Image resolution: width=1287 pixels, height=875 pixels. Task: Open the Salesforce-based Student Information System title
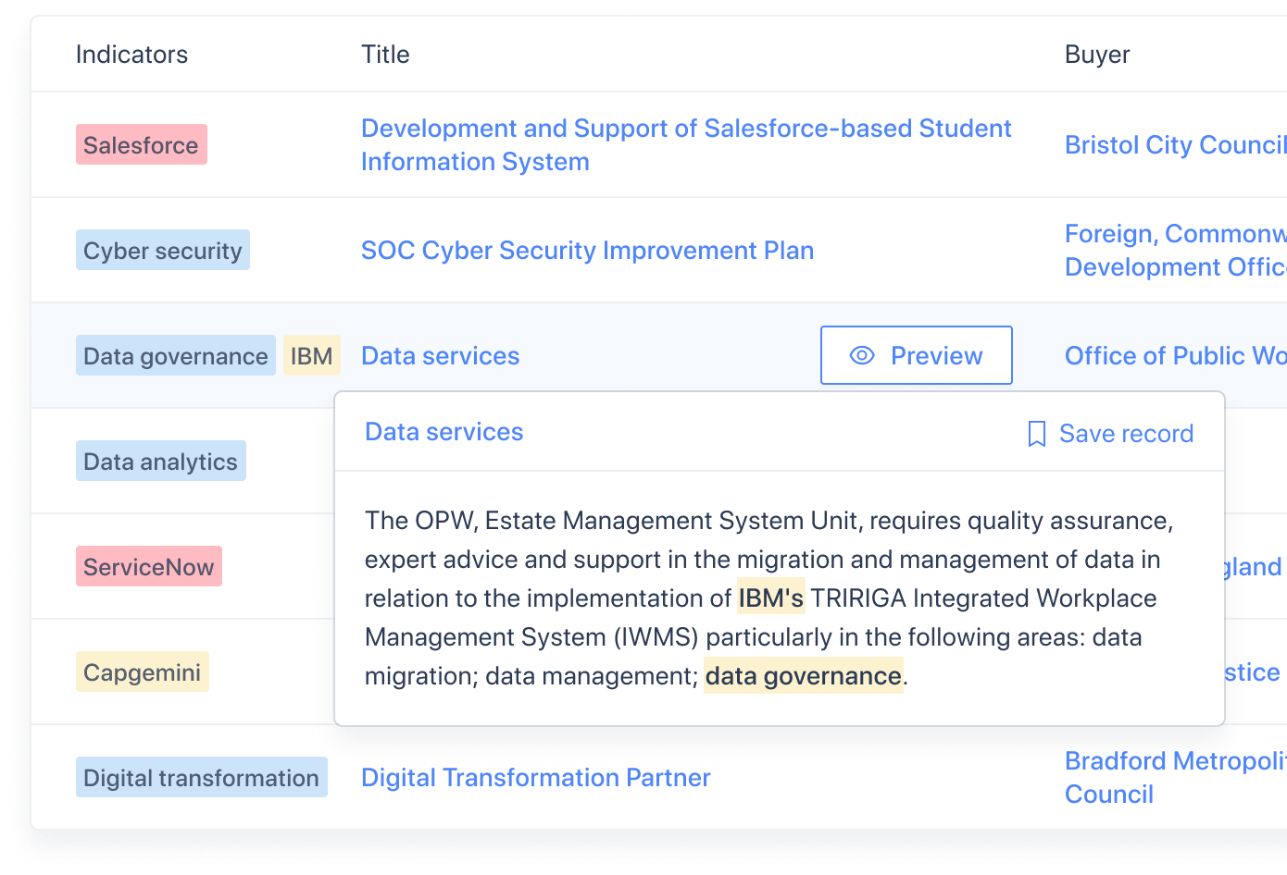click(x=686, y=144)
